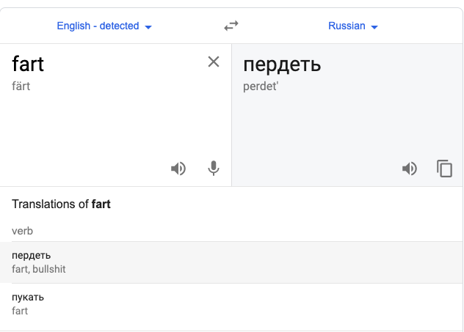
Task: Clear the source text 'fart'
Action: [214, 62]
